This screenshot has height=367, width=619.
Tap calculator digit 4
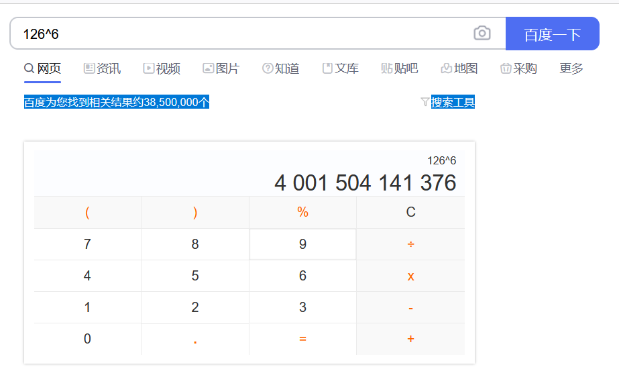pos(88,276)
